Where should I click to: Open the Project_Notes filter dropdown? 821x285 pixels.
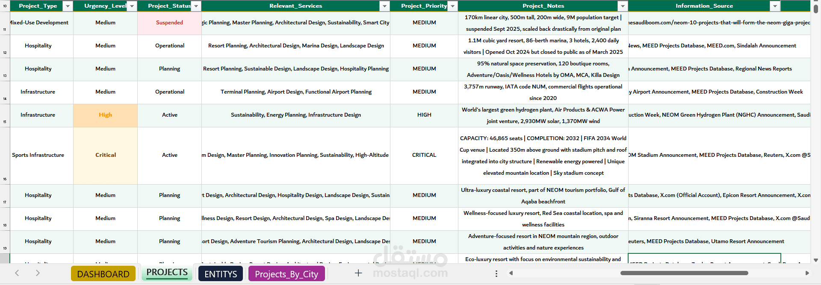pyautogui.click(x=623, y=6)
